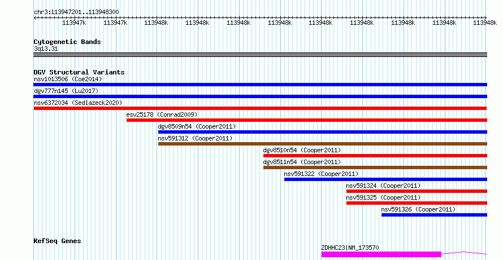Screen dimensions: 503x260
Task: Click the ZDHHC23|NM_173570 gene label
Action: pyautogui.click(x=350, y=248)
